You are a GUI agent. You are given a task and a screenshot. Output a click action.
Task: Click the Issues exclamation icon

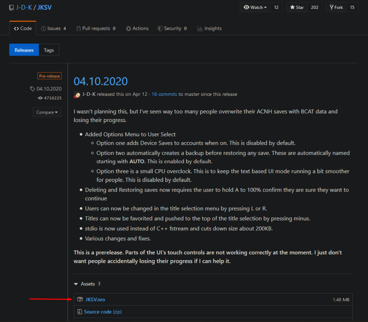tap(43, 29)
